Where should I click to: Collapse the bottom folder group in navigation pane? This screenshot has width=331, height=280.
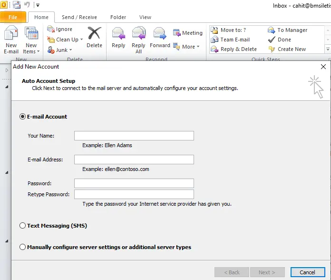coord(7,241)
